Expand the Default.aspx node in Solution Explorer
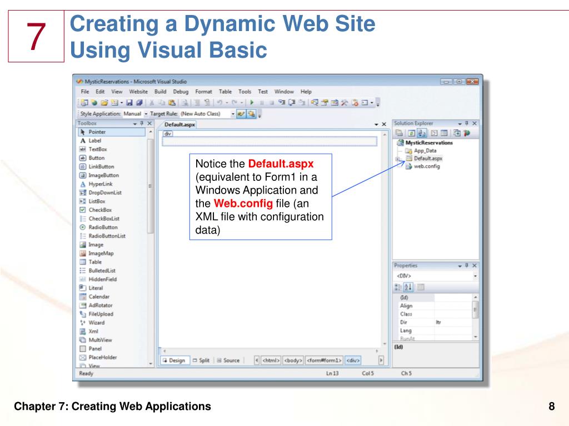569x426 pixels. coord(398,159)
